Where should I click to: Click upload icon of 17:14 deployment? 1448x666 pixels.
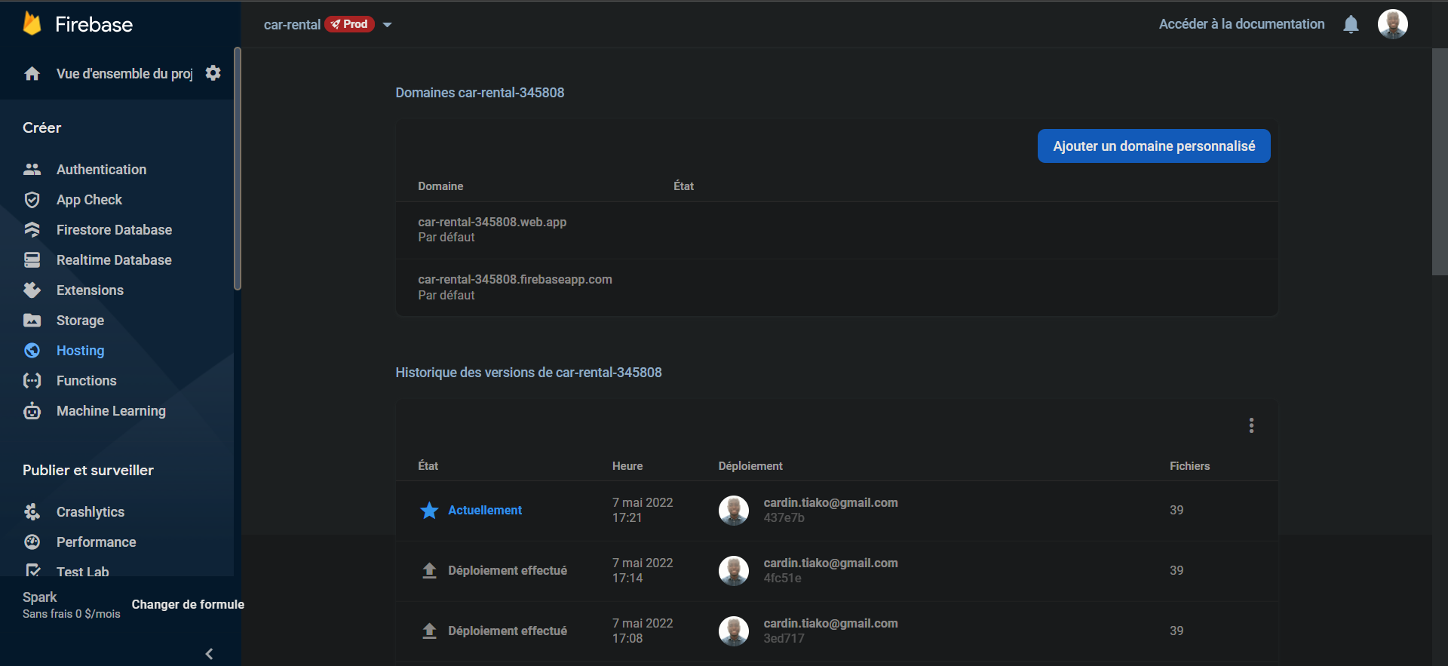pyautogui.click(x=429, y=570)
